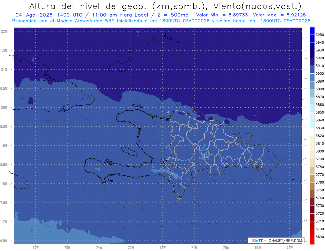The image size is (325, 251).
Task: Click the 70W longitude label
Action: [226, 247]
